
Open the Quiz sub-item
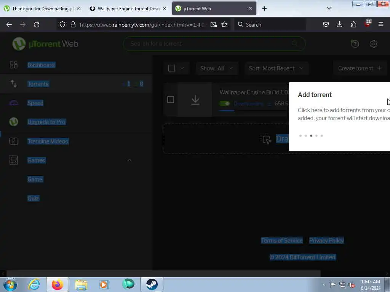point(34,198)
